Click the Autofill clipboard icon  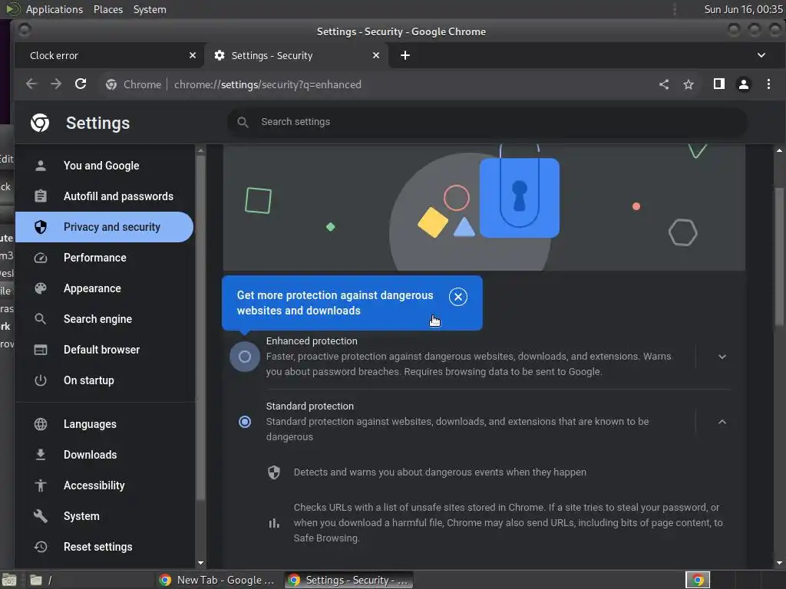pos(41,196)
